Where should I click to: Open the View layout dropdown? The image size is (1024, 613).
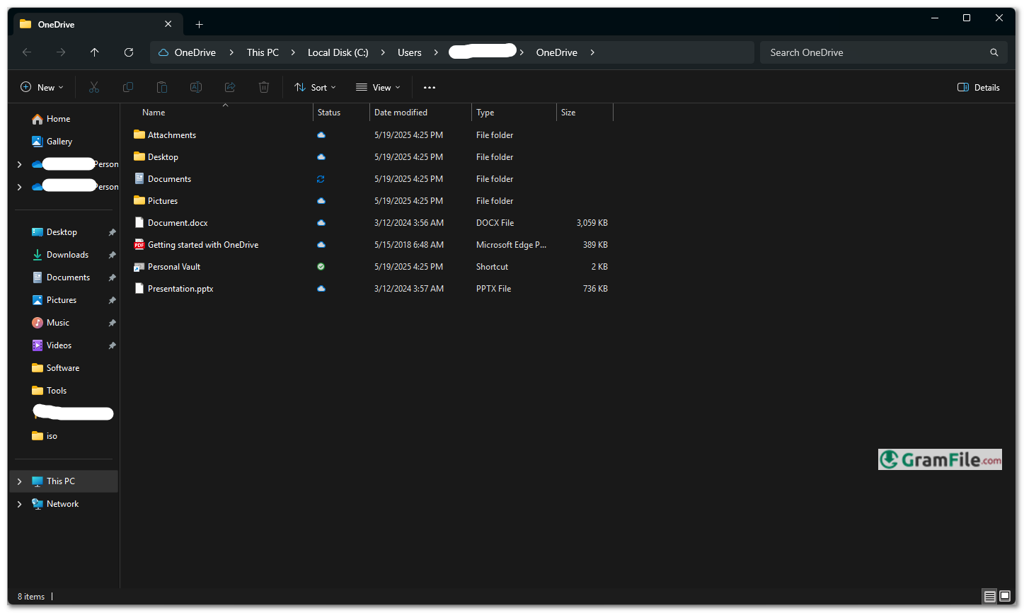coord(378,88)
